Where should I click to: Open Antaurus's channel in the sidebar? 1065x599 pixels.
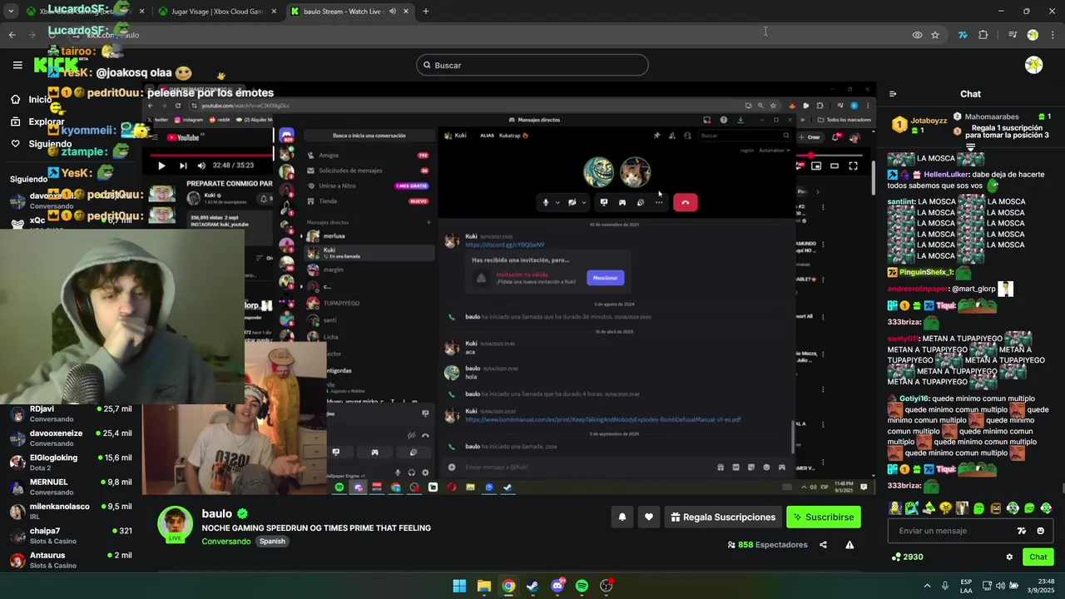[x=71, y=560]
